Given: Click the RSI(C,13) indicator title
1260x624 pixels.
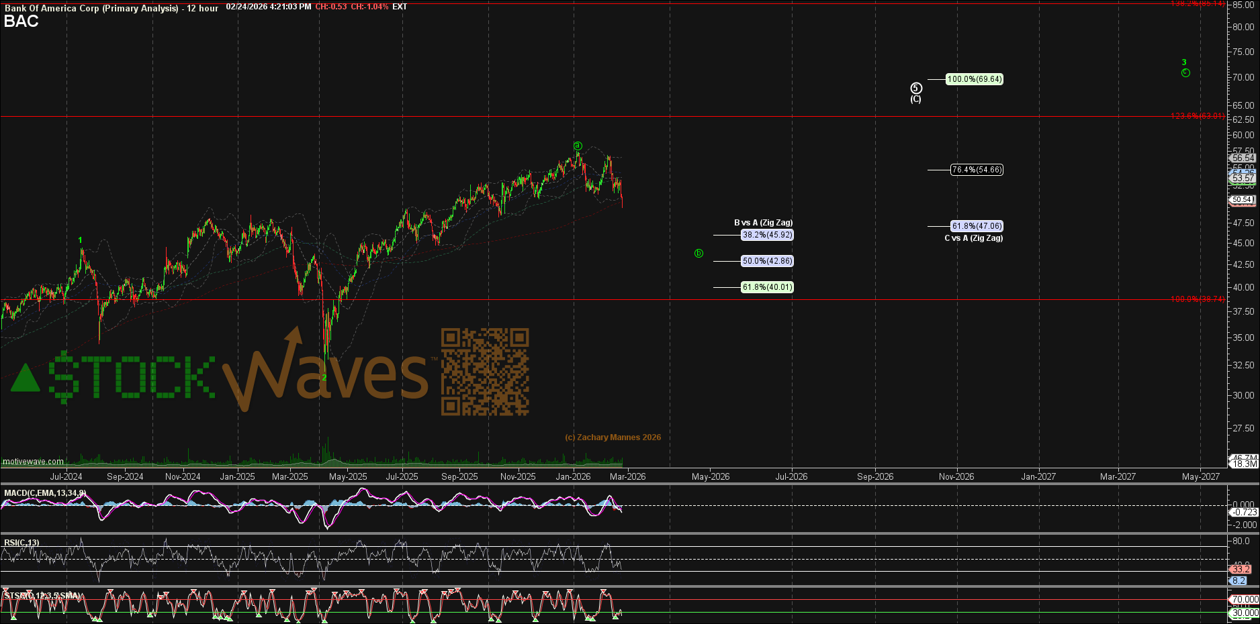Looking at the screenshot, I should click(21, 542).
